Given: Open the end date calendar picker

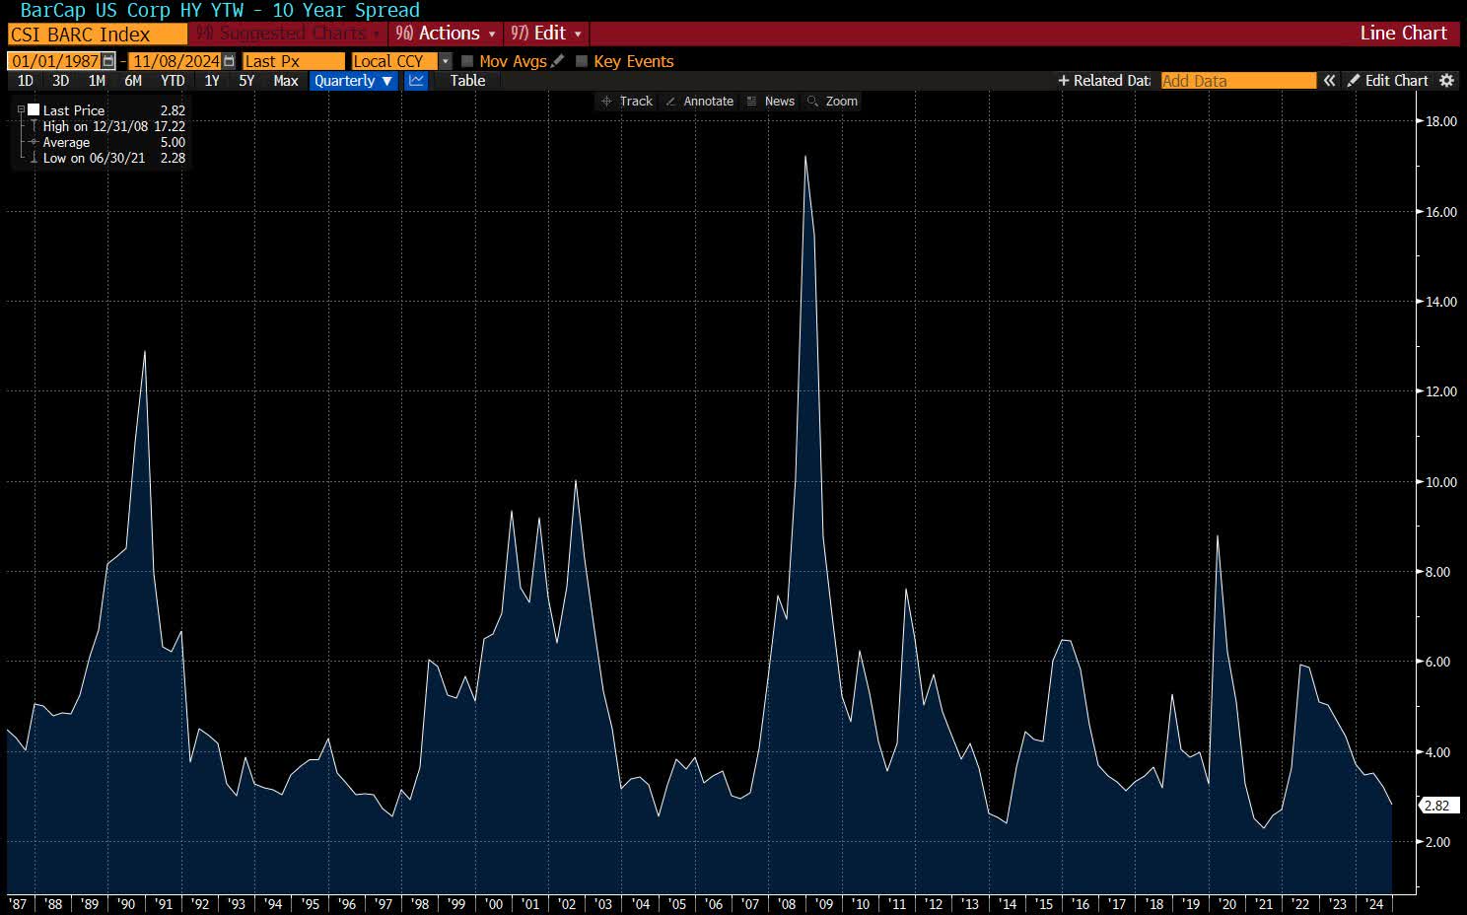Looking at the screenshot, I should pyautogui.click(x=229, y=61).
